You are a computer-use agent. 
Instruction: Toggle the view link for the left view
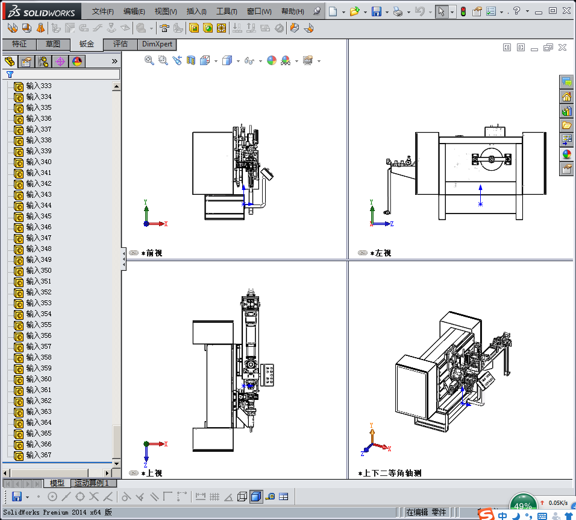[363, 253]
